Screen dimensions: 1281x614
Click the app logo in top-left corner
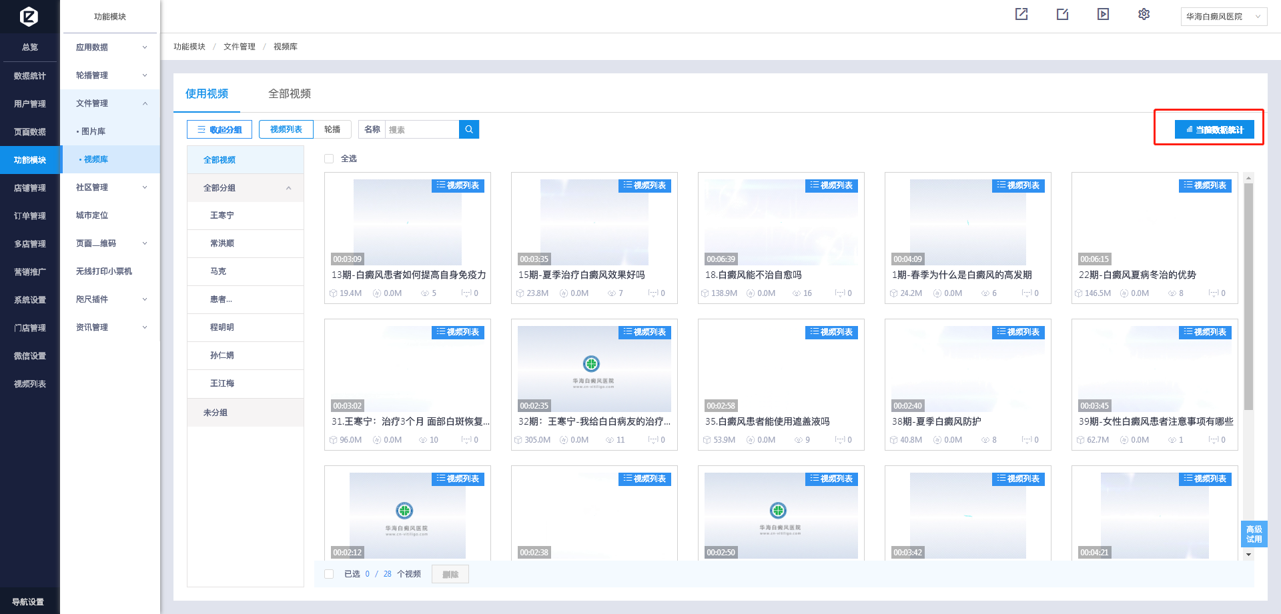pyautogui.click(x=29, y=16)
